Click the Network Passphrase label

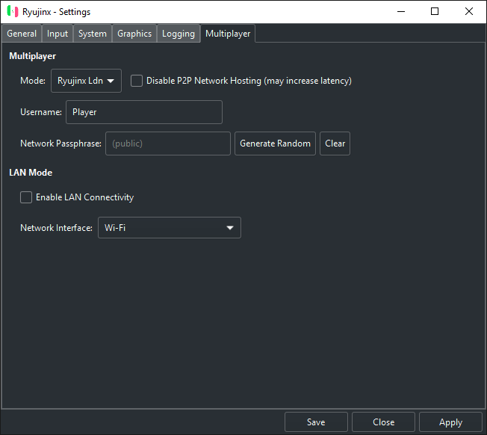coord(61,144)
